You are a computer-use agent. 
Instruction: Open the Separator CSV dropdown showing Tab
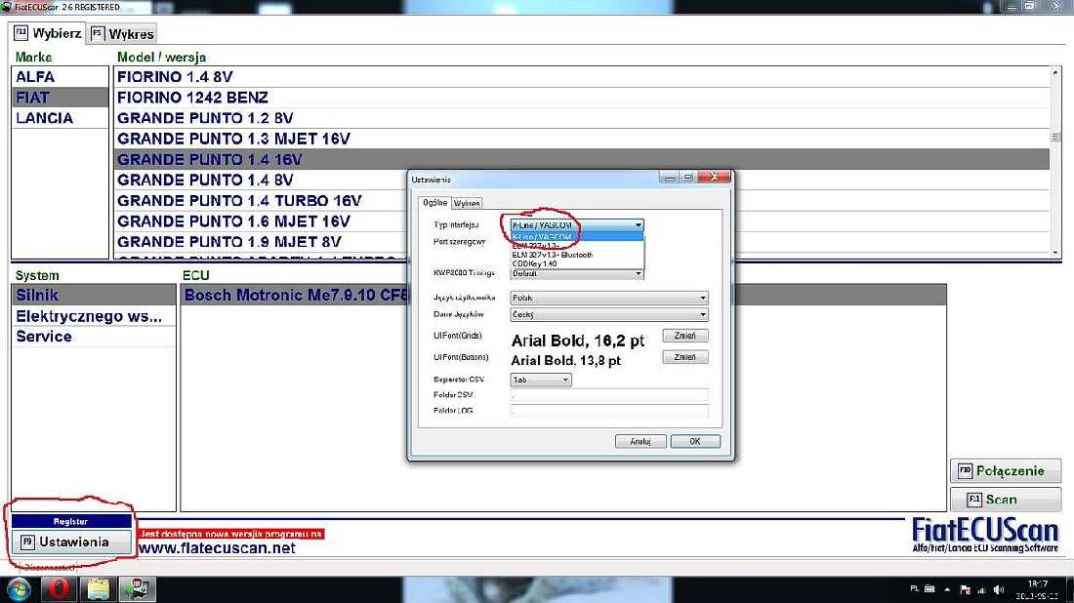pos(541,380)
